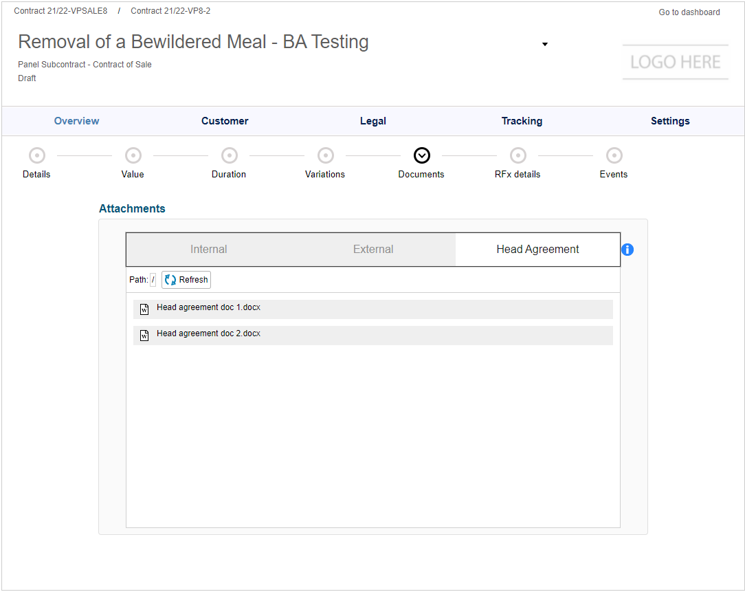
Task: Select the Head Agreement attachments tab
Action: (537, 249)
